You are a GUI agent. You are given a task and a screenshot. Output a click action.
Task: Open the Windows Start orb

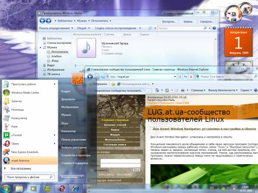6,188
